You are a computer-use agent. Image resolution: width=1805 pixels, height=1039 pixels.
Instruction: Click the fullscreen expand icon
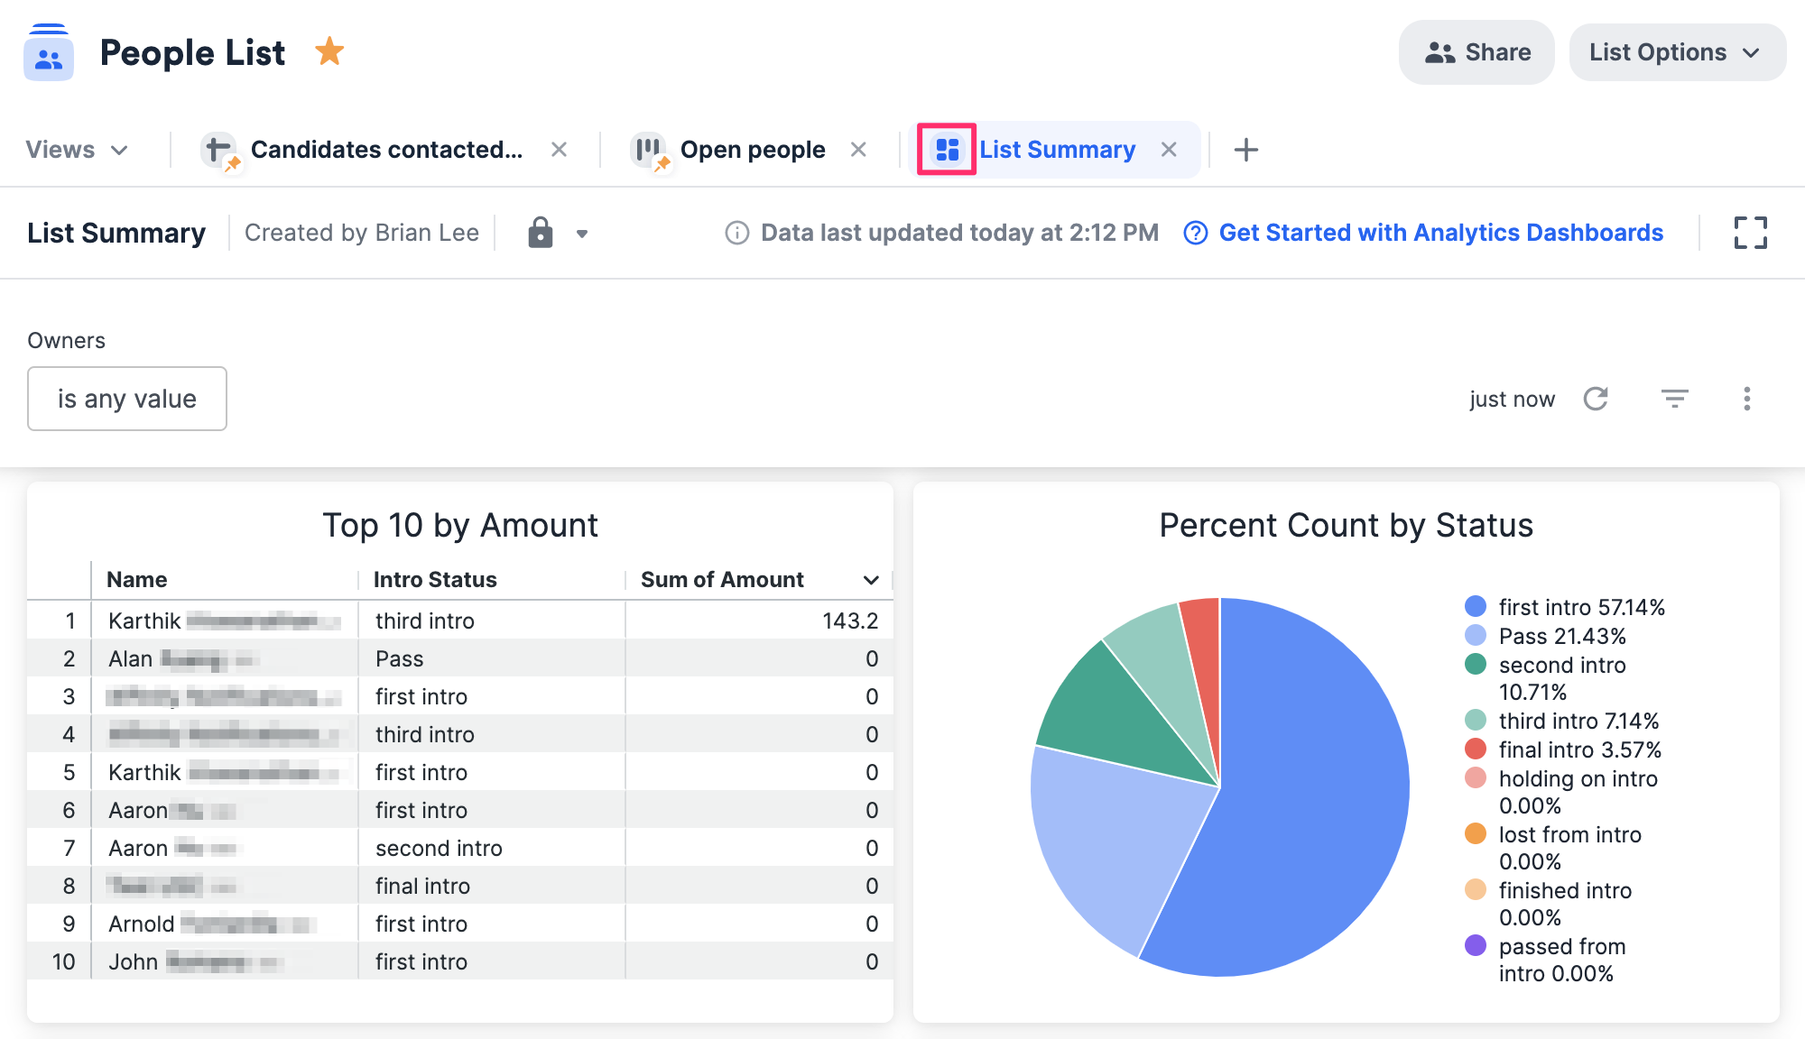coord(1752,233)
